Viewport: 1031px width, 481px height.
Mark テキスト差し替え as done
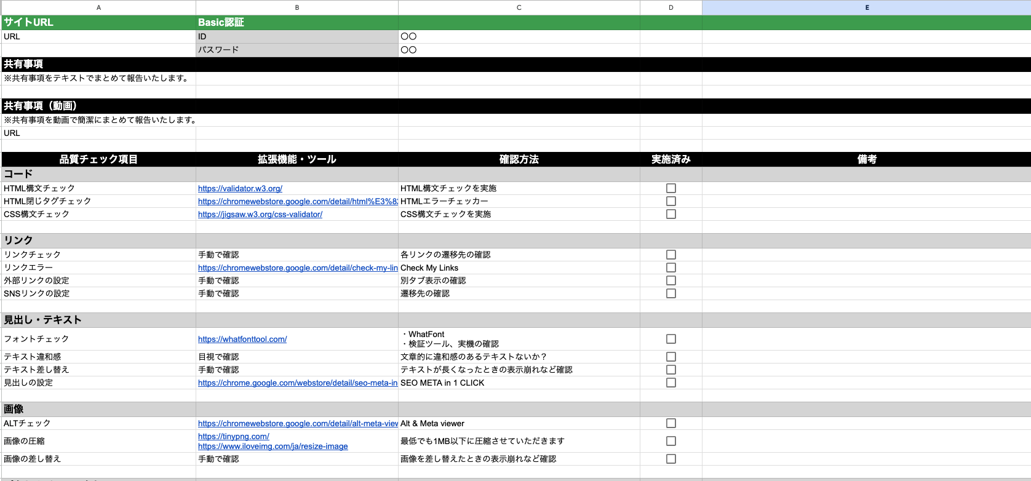pyautogui.click(x=671, y=370)
